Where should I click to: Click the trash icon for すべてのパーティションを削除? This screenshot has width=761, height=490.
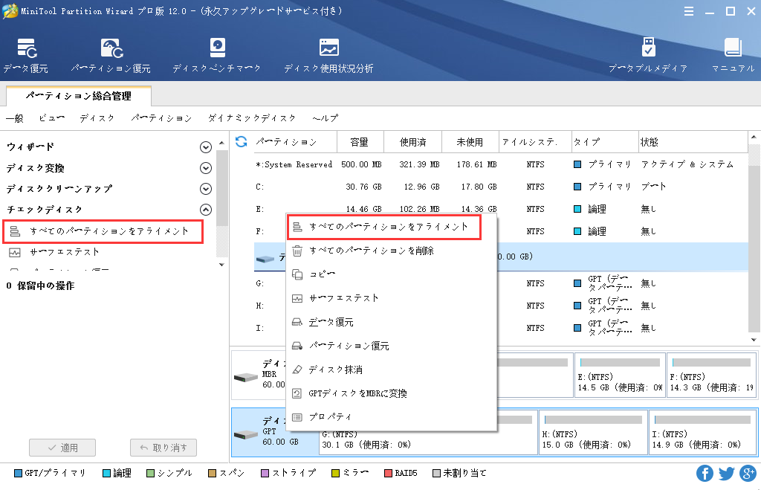pyautogui.click(x=297, y=251)
